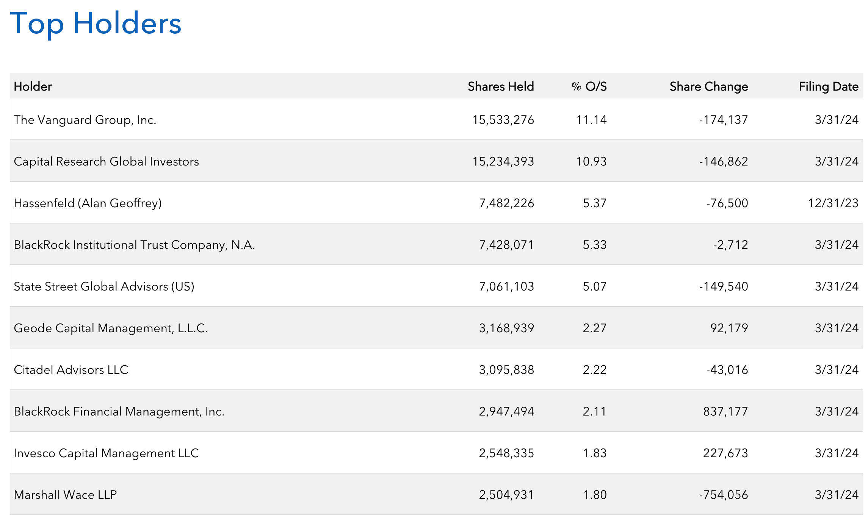Click BlackRock Institutional row's 3/31/24 date
Screen dimensions: 868x525
tap(837, 245)
